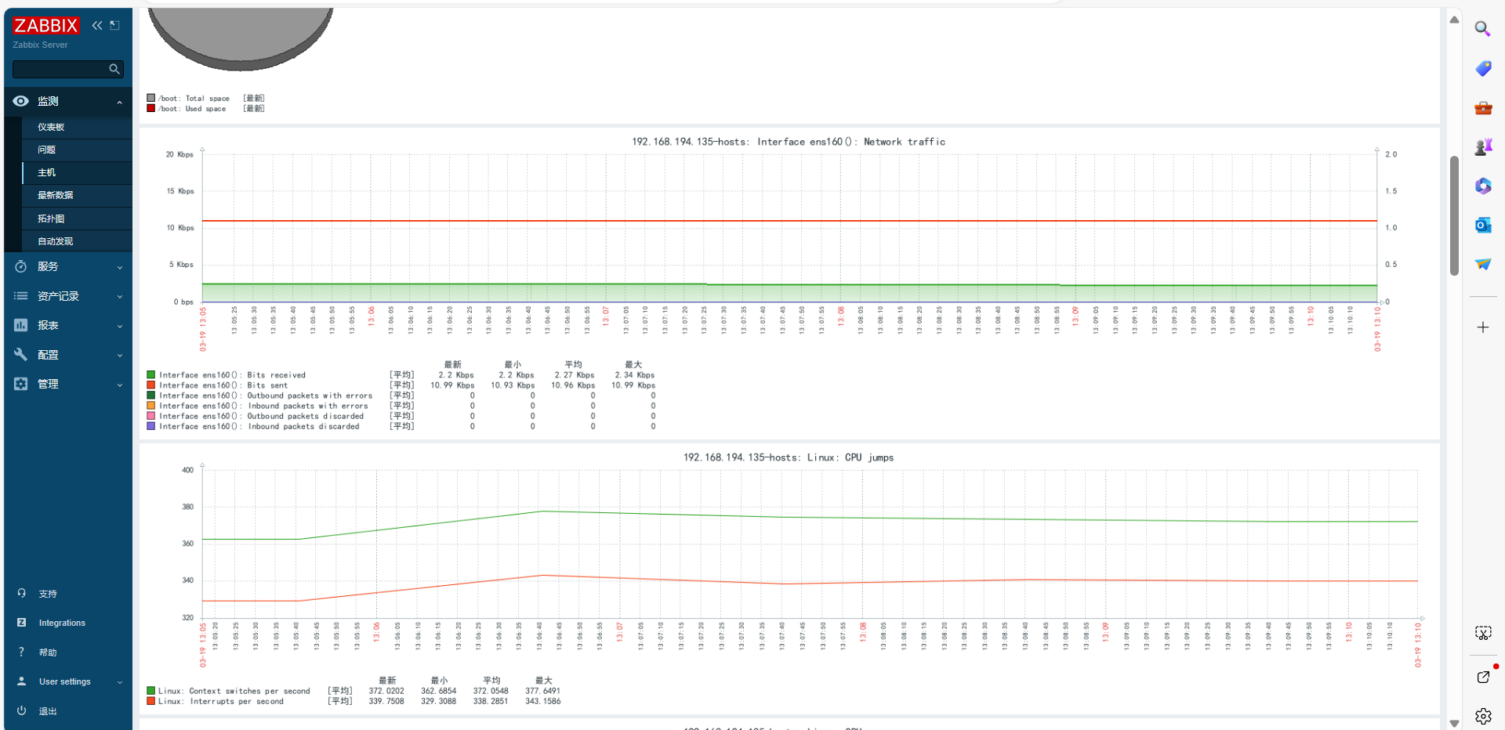Expand the 服务 menu chevron
This screenshot has height=730, width=1505.
pyautogui.click(x=119, y=267)
